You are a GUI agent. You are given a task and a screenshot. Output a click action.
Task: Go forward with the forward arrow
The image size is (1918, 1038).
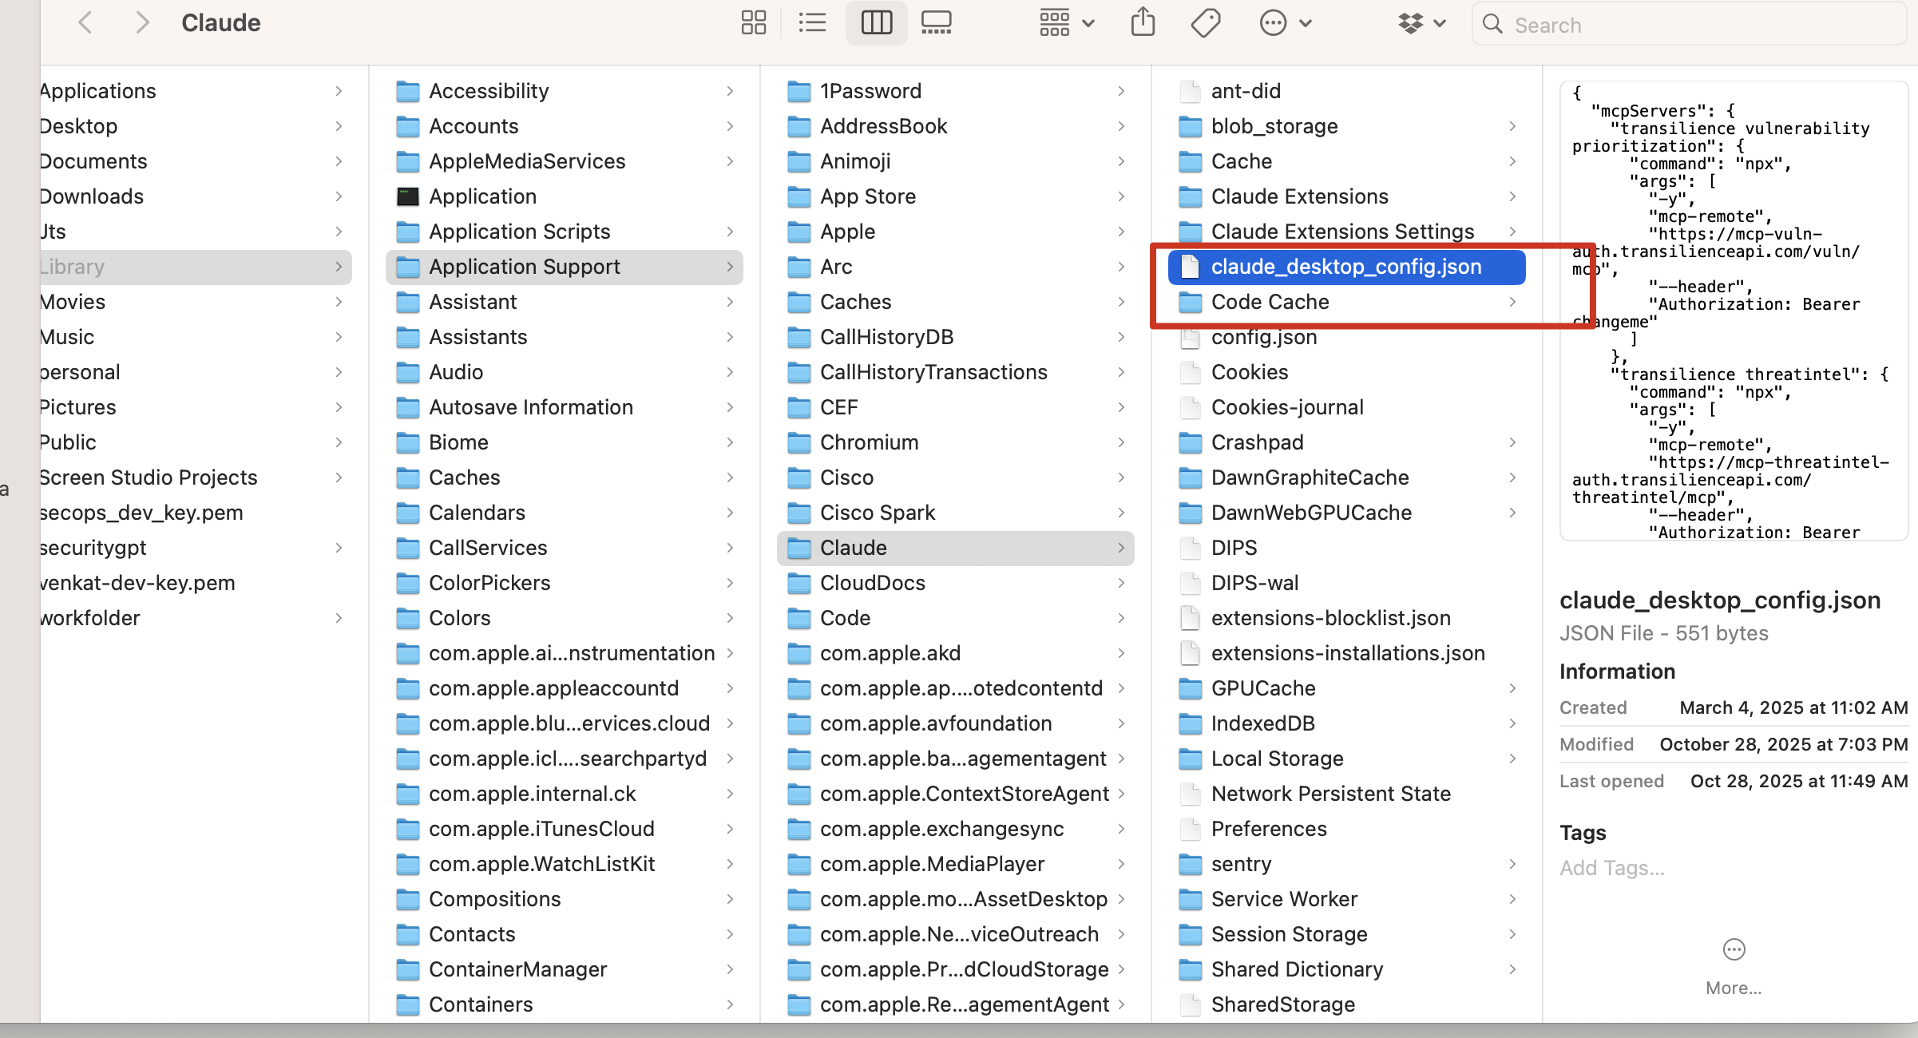[142, 23]
